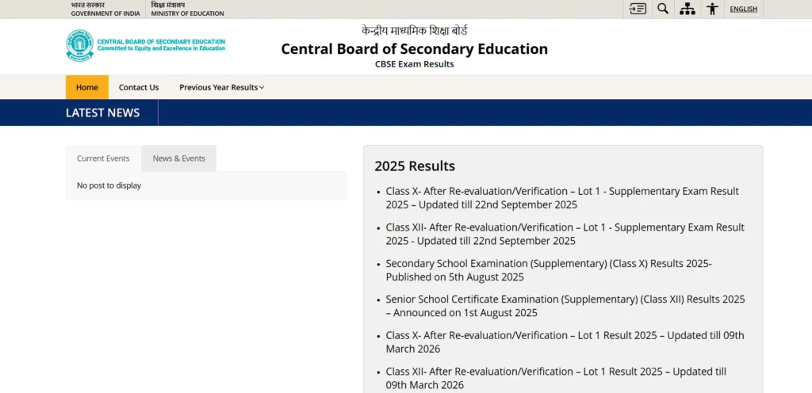Open Class X Supplementary Re-evaluation Lot 1 result
The image size is (812, 393).
tap(562, 198)
